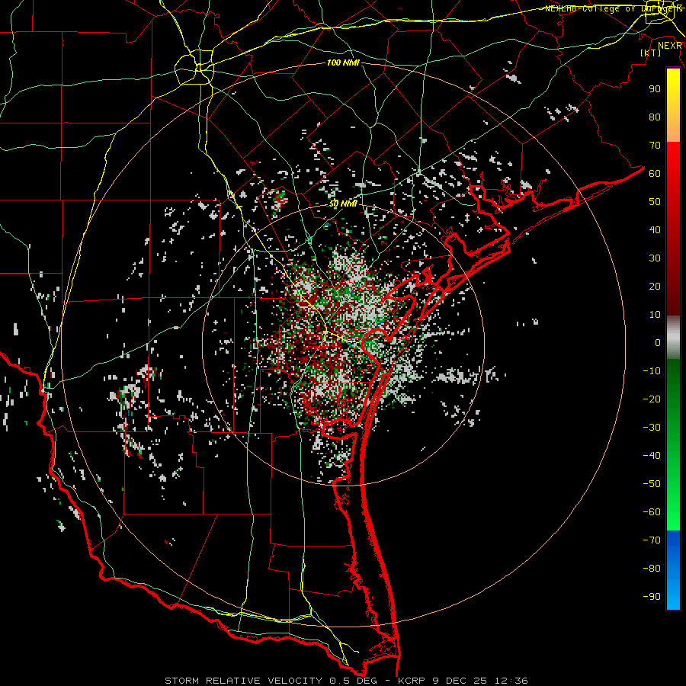Click the 60 value on the velocity scale
The width and height of the screenshot is (686, 686).
[x=655, y=173]
